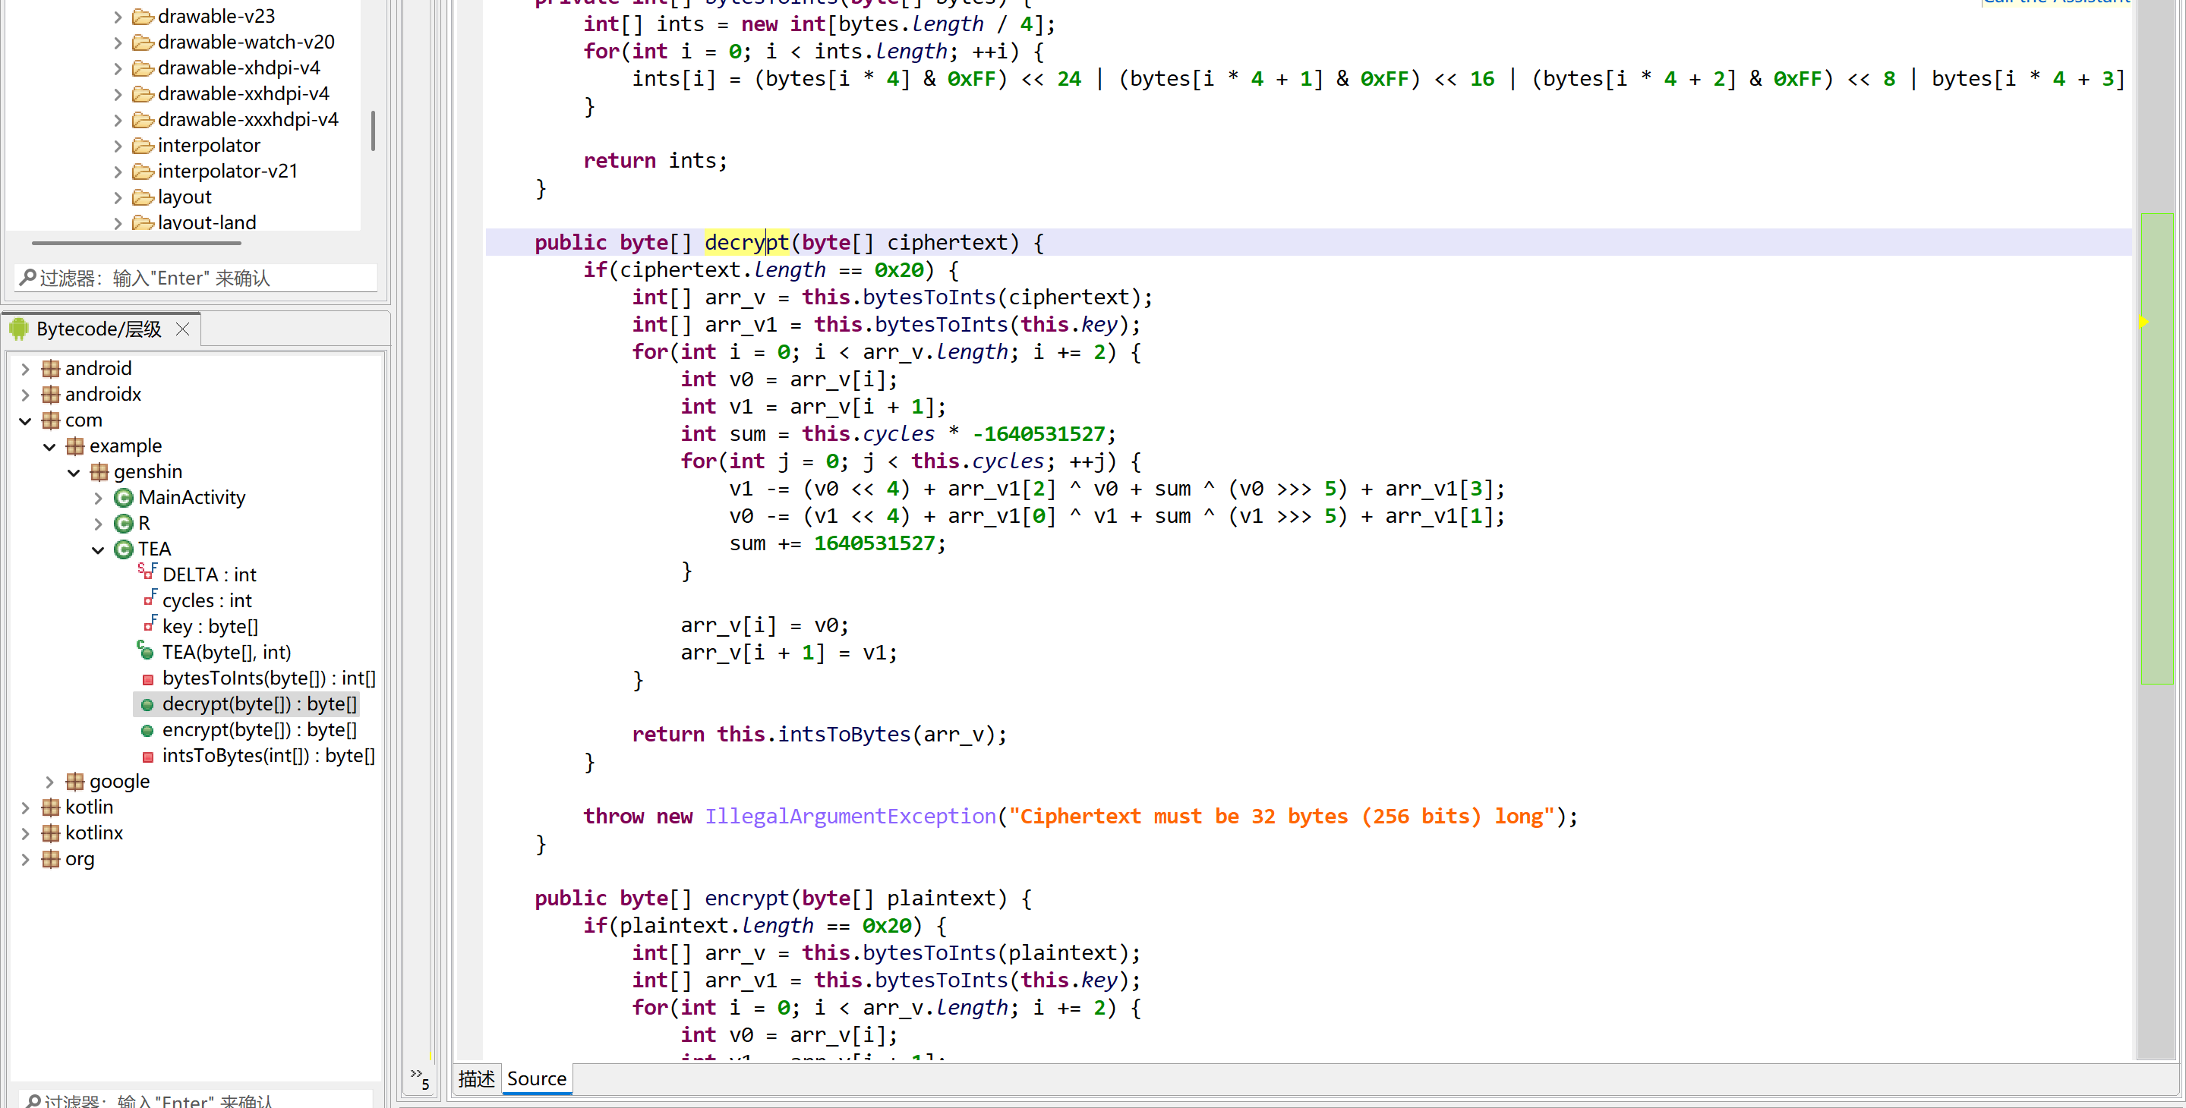Select intsToBytes(int[]) : byte[] method

[269, 756]
